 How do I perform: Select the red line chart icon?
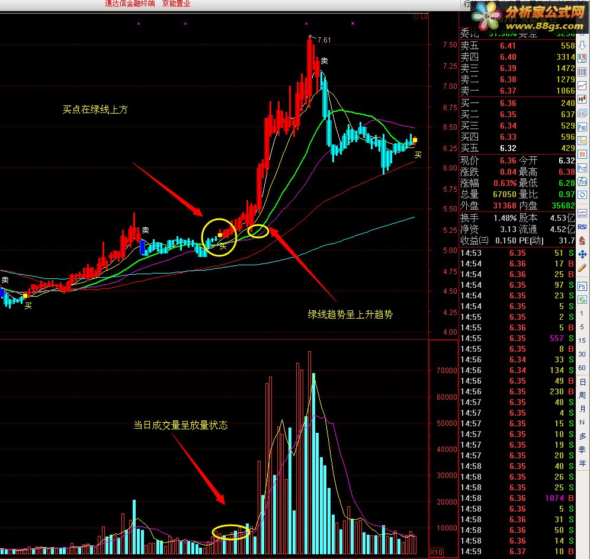582,86
